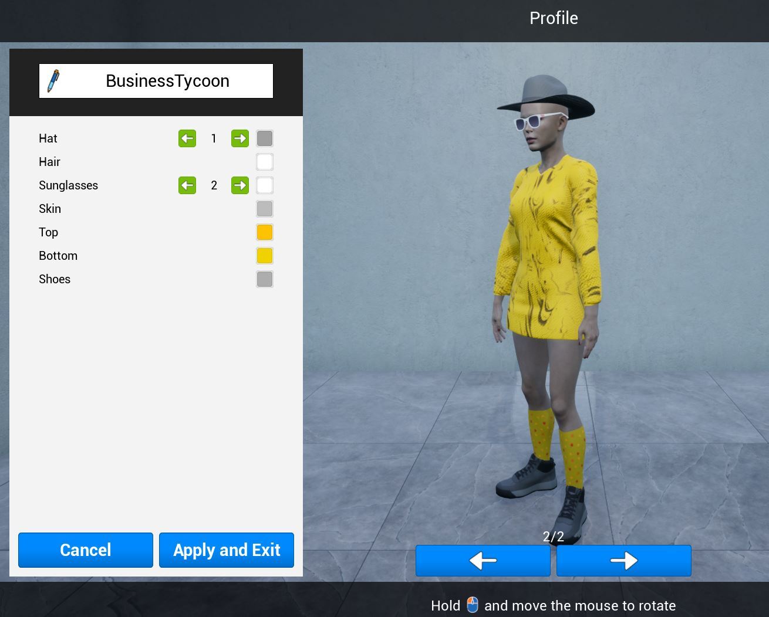Open the Top color swatch
769x617 pixels.
pyautogui.click(x=265, y=232)
